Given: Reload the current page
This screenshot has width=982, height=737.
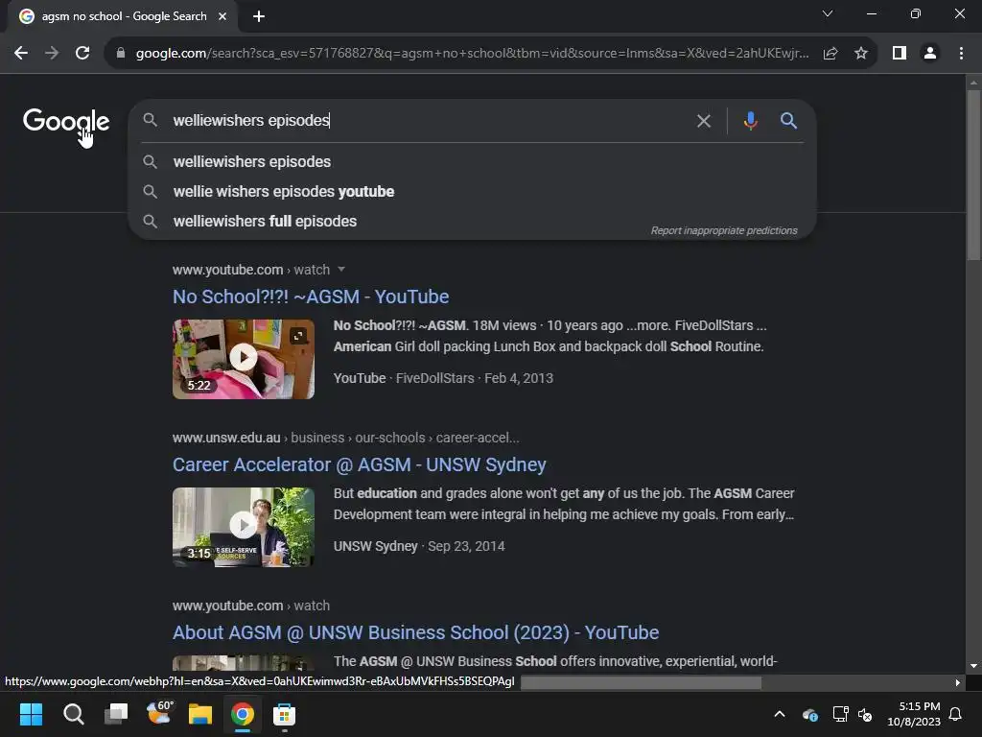Looking at the screenshot, I should pos(82,54).
